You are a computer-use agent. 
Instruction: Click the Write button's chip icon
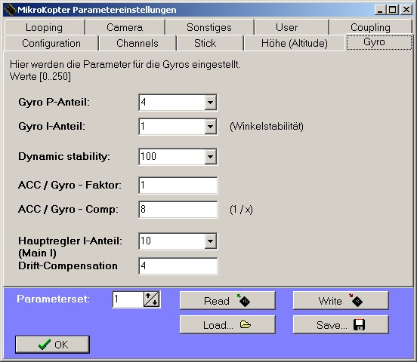click(x=356, y=300)
